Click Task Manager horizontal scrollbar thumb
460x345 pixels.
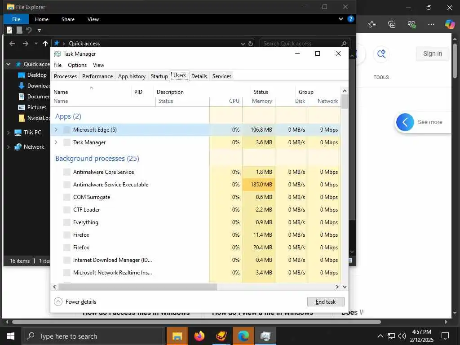(x=137, y=287)
